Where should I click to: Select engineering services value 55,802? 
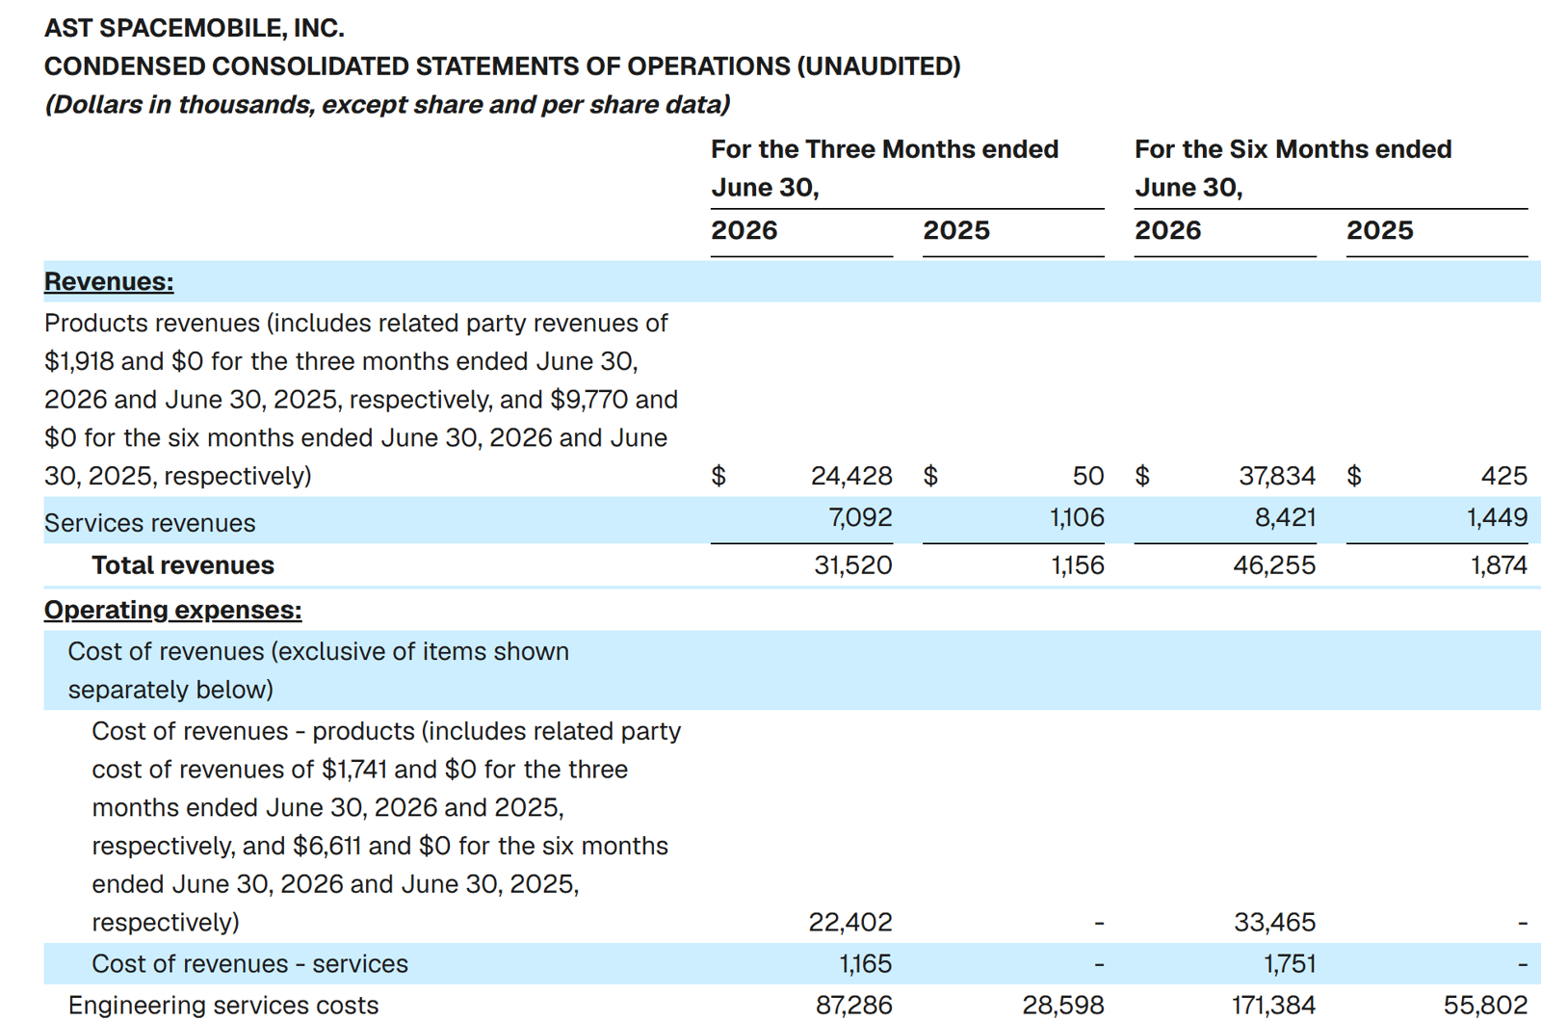1486,1006
